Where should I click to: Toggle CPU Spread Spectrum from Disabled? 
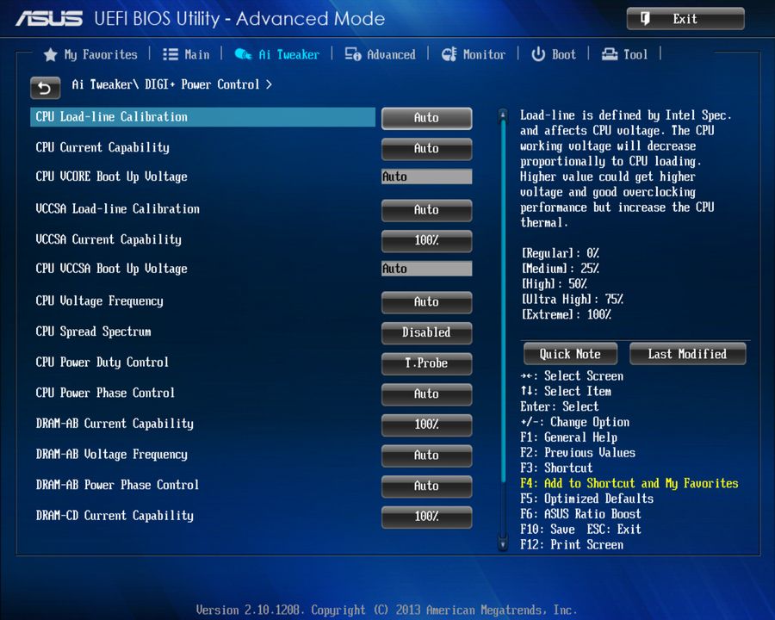[426, 332]
